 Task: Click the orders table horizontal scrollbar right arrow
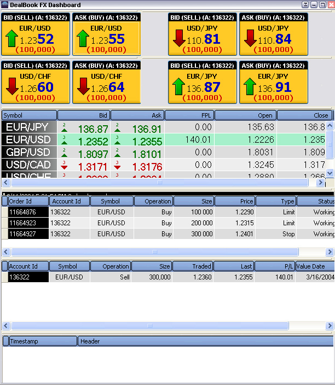330,252
